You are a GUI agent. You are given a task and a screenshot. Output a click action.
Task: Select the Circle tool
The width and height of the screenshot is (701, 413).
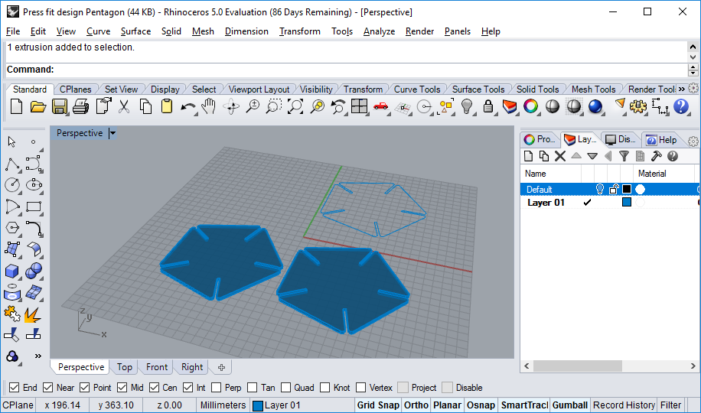point(12,185)
